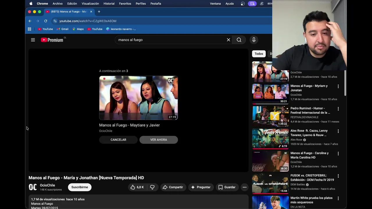Cancel the autoplay countdown
Image resolution: width=372 pixels, height=209 pixels.
point(118,140)
